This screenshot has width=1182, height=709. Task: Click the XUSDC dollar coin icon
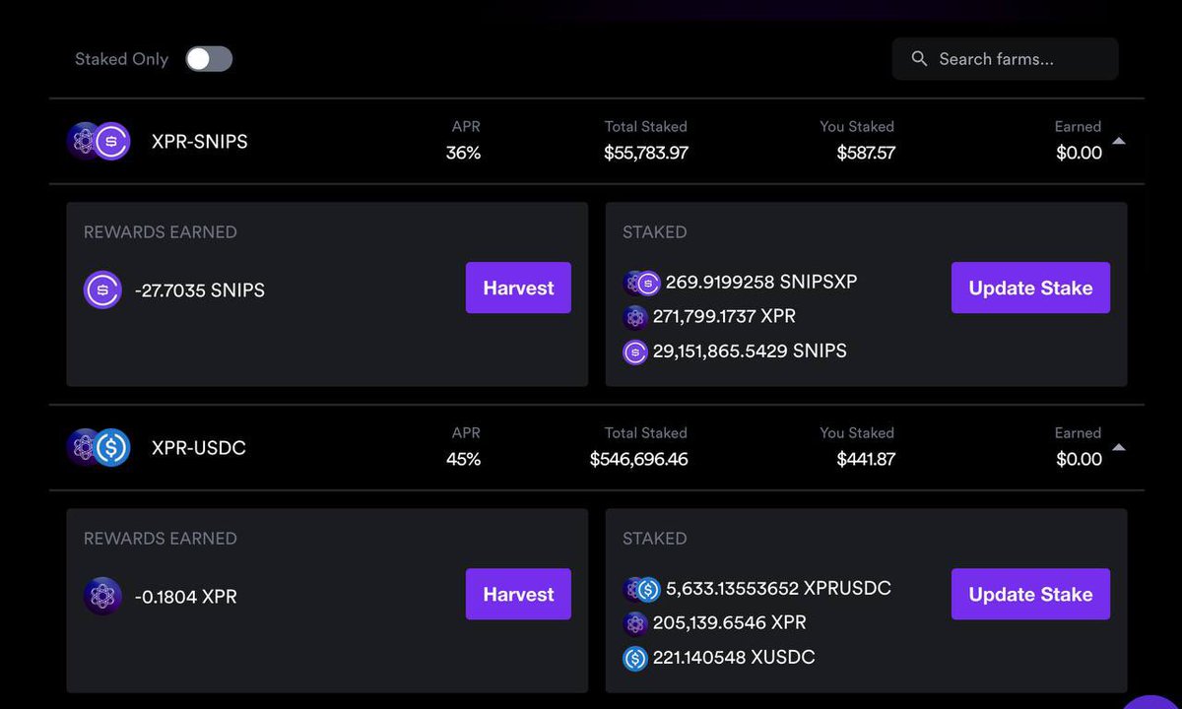click(635, 658)
